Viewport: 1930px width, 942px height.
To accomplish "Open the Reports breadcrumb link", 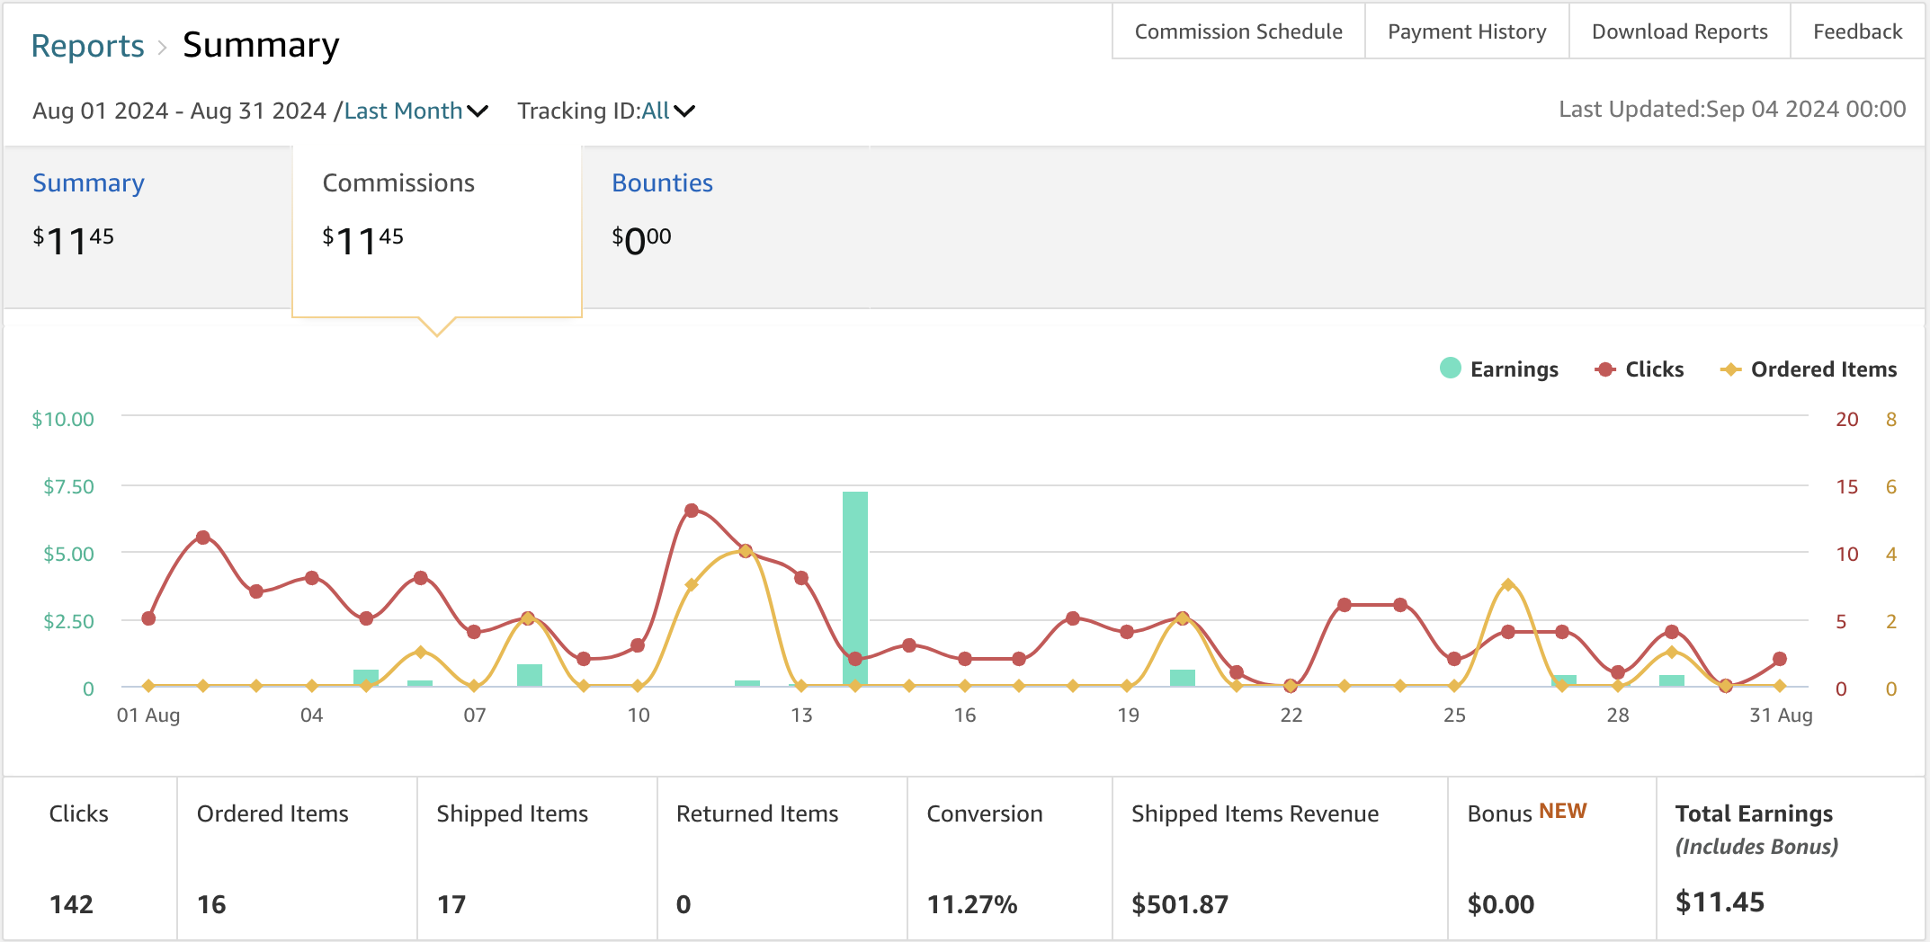I will pyautogui.click(x=87, y=46).
